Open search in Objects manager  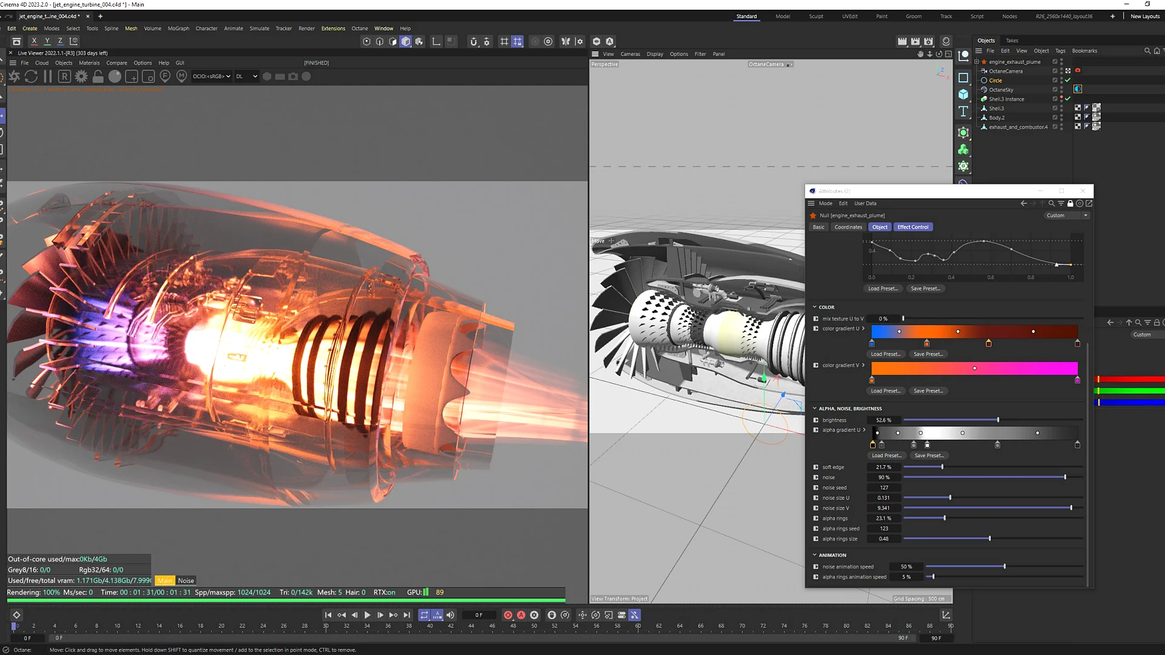click(x=1147, y=51)
